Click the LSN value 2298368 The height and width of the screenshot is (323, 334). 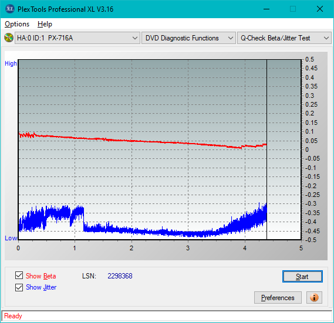point(120,276)
